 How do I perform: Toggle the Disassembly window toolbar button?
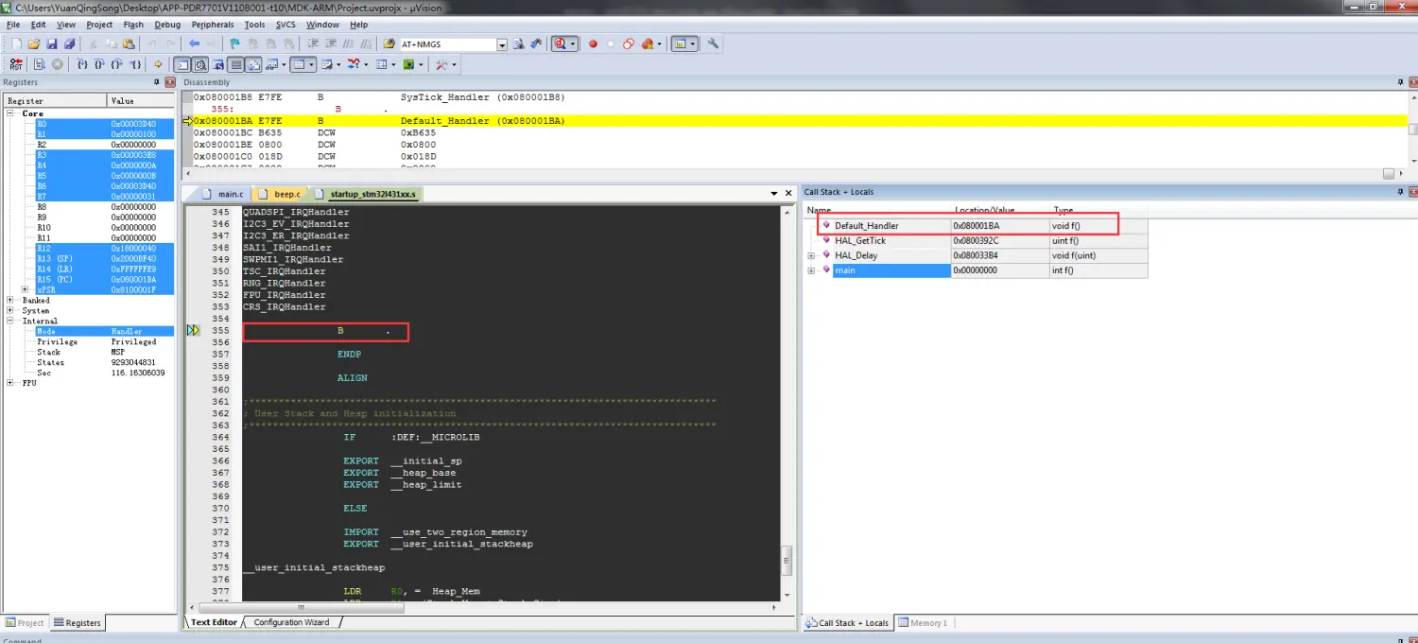pyautogui.click(x=199, y=64)
